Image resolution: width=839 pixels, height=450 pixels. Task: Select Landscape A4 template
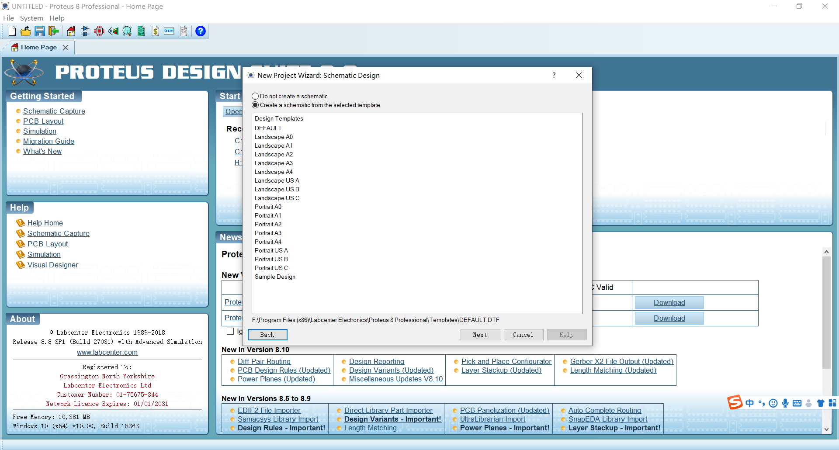[274, 172]
